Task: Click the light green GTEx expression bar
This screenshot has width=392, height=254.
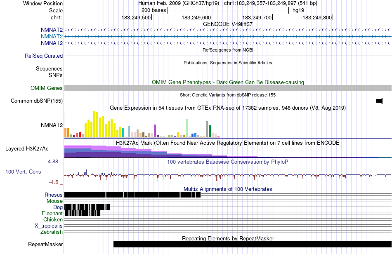Action: coord(187,128)
